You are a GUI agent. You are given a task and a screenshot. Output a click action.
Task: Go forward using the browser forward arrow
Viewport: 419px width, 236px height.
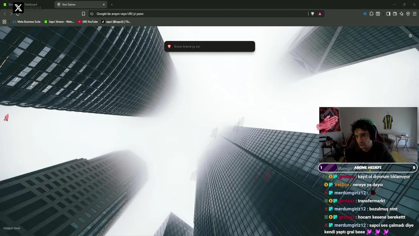[11, 14]
